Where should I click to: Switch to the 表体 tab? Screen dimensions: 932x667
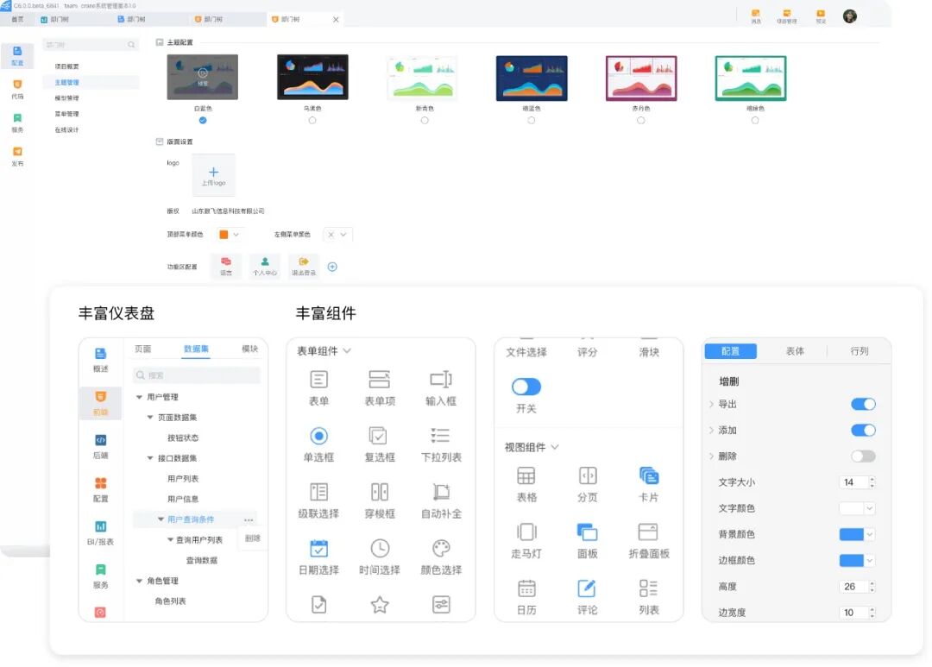pyautogui.click(x=795, y=350)
